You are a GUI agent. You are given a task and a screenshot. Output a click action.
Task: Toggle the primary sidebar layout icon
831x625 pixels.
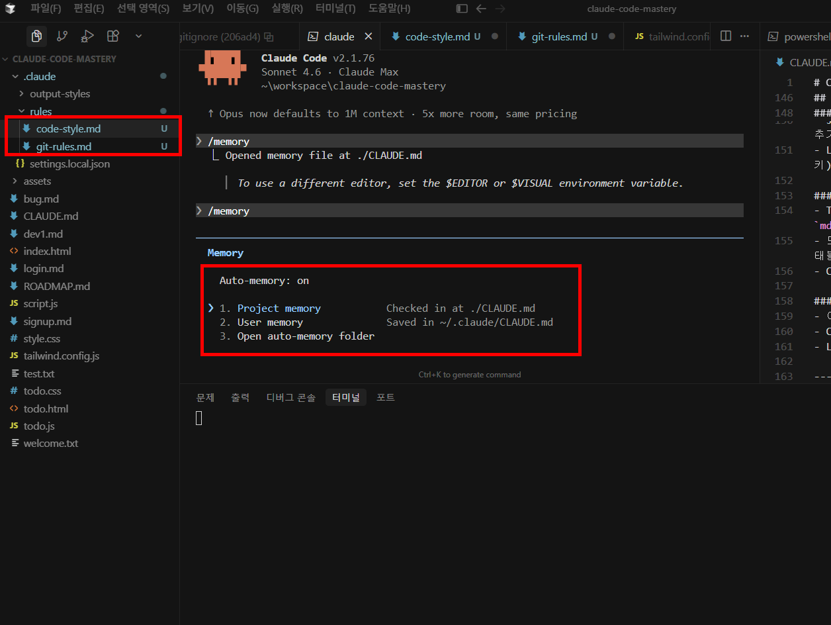click(462, 9)
